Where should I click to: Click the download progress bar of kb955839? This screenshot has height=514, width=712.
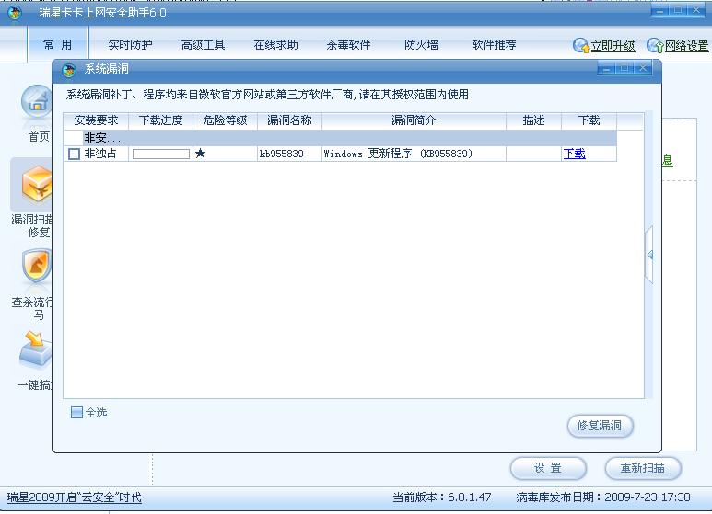tap(161, 154)
